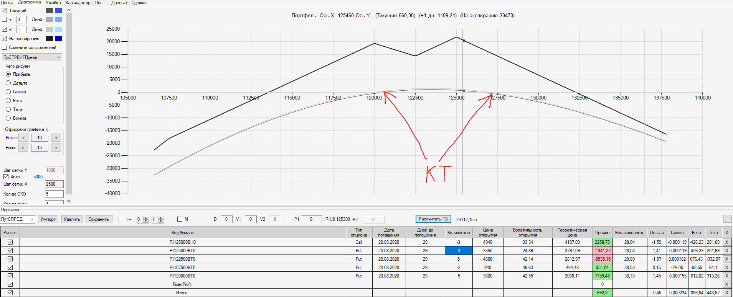
Task: Click the 'Шаг сетки X' input field
Action: [54, 184]
